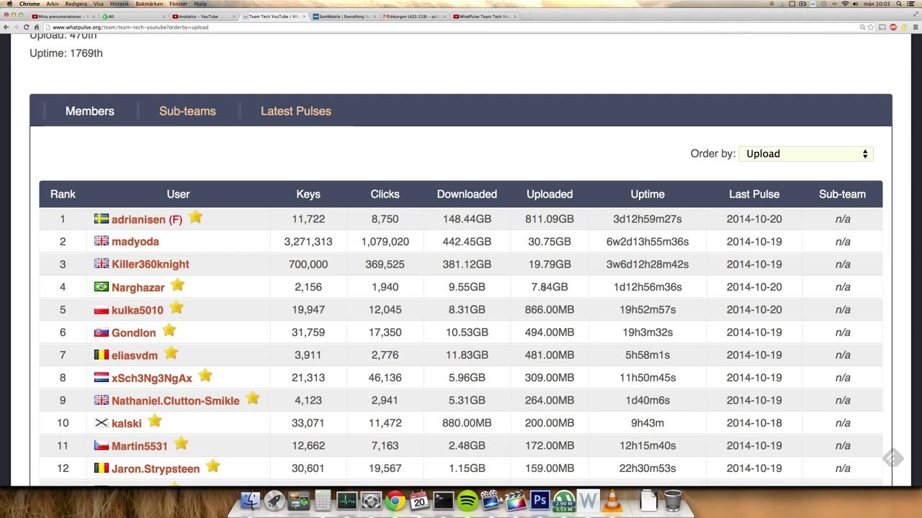Open the Redigera menu
The image size is (922, 518).
pyautogui.click(x=76, y=4)
